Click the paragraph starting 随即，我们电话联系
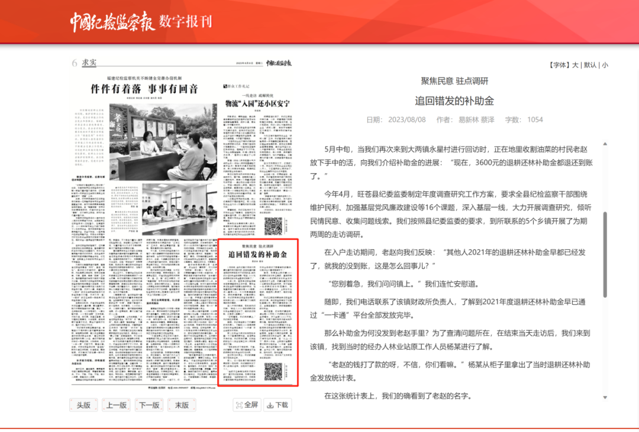 tap(448, 308)
